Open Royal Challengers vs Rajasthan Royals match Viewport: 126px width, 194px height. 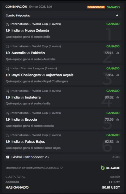(42, 75)
